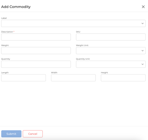Click the Weight Unit label text

point(82,45)
